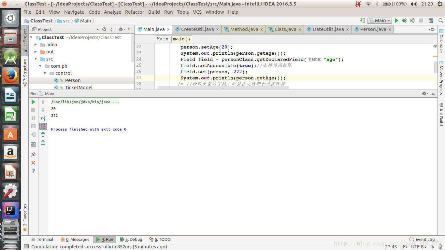The image size is (445, 250).
Task: Toggle Scroll to End in Run console
Action: [x=43, y=126]
